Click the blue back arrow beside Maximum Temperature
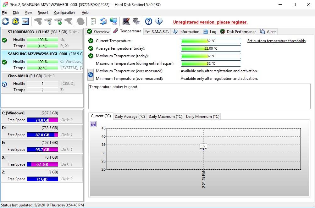This screenshot has width=315, height=208. click(91, 75)
